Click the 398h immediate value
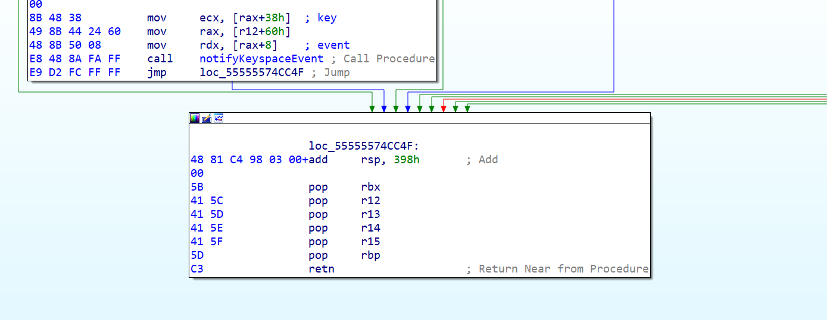This screenshot has height=320, width=827. (407, 160)
